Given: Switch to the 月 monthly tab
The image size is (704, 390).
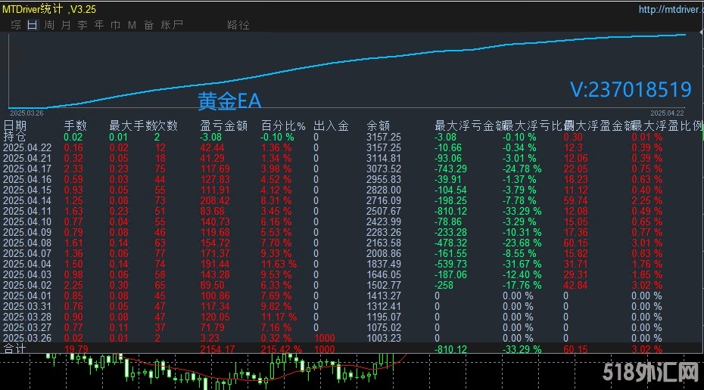Looking at the screenshot, I should pos(66,25).
